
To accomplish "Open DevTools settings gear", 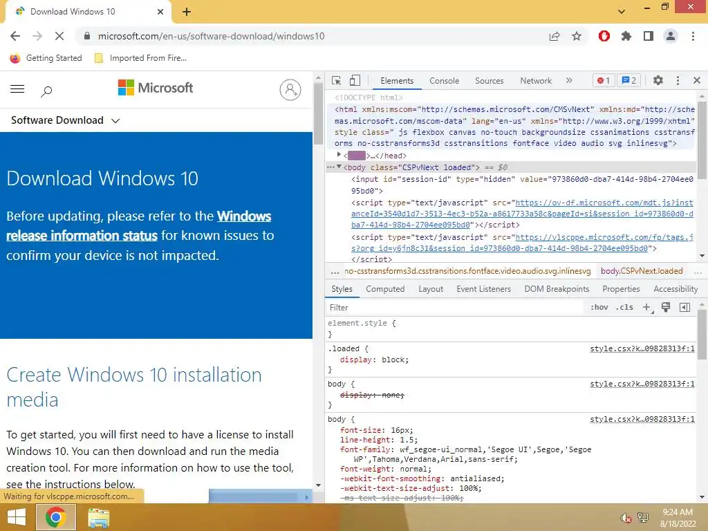I will point(658,80).
